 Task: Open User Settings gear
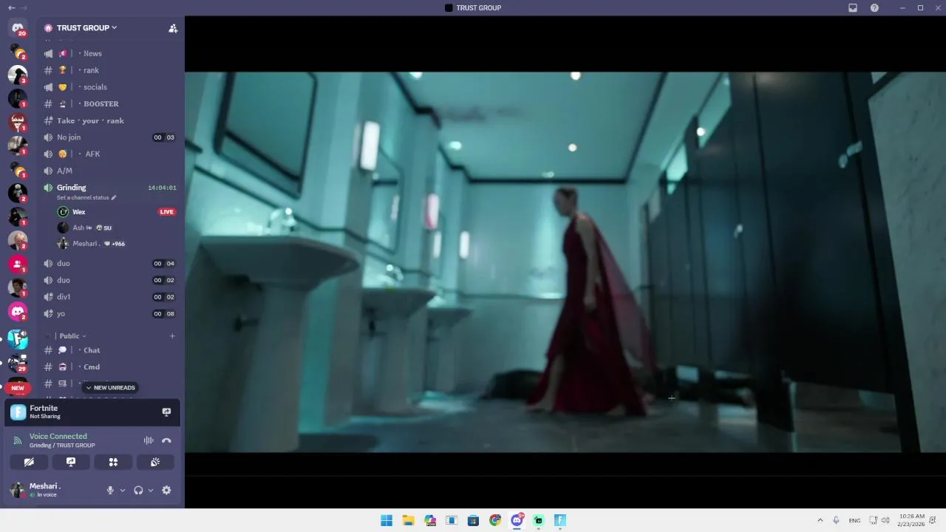166,490
